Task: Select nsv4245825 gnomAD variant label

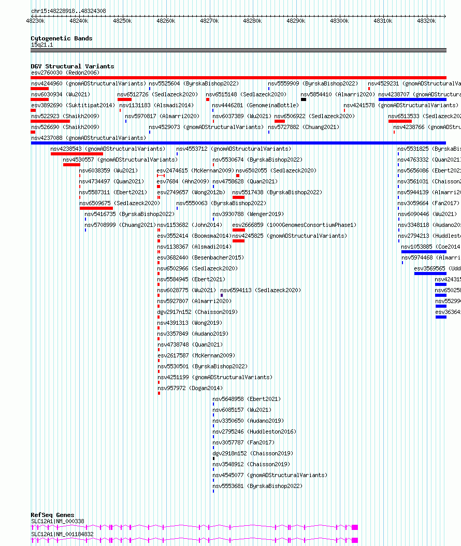Action: coord(290,236)
